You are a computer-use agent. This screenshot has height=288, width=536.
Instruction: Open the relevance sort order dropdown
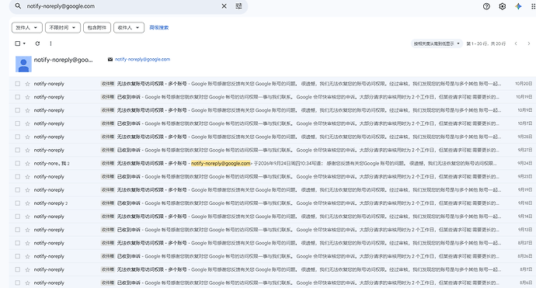pos(437,43)
